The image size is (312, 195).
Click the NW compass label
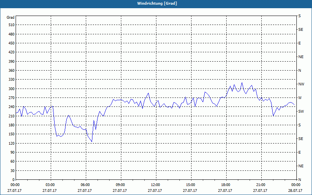point(301,84)
